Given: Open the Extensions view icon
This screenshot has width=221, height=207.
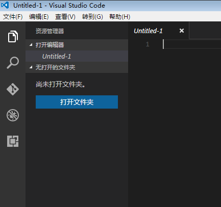Looking at the screenshot, I should (x=13, y=141).
